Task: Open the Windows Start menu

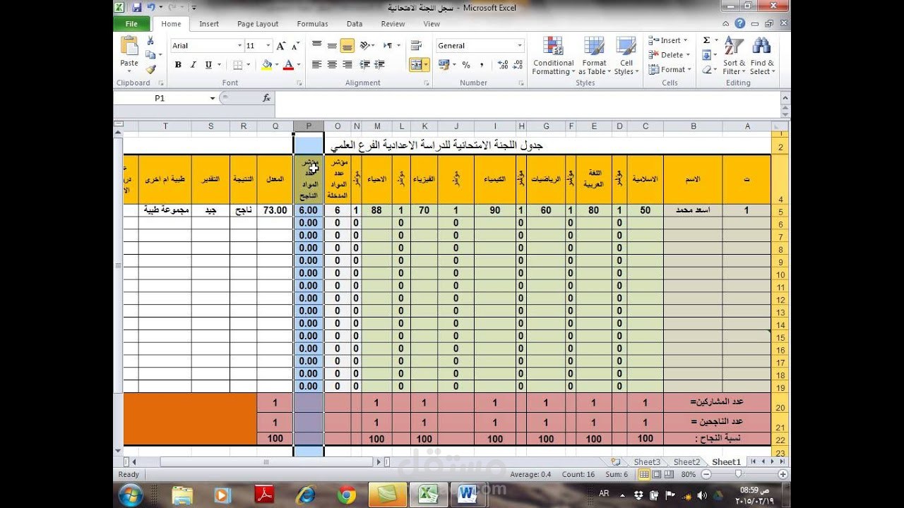Action: coord(131,495)
